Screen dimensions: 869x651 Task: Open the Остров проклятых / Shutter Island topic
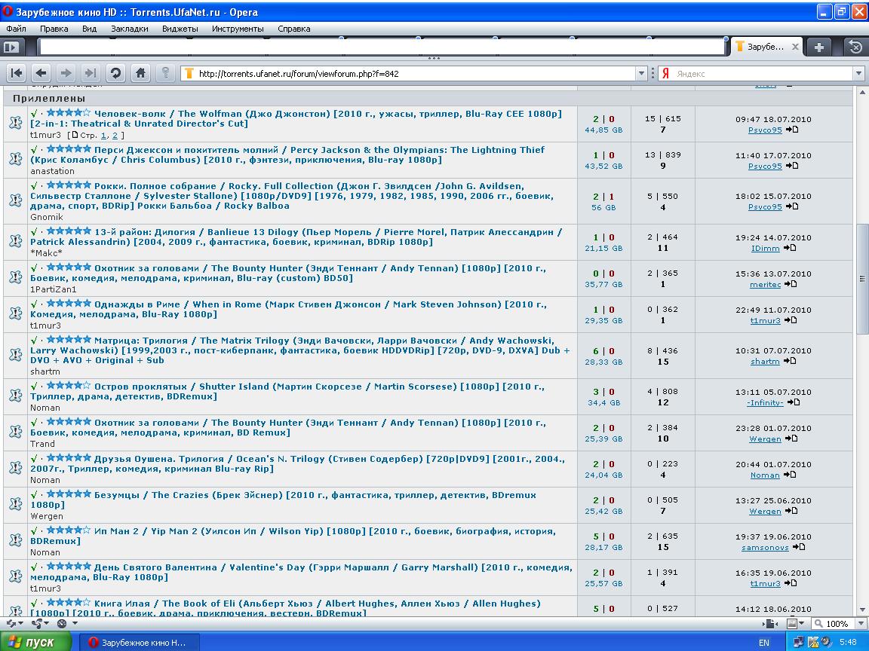(x=287, y=391)
